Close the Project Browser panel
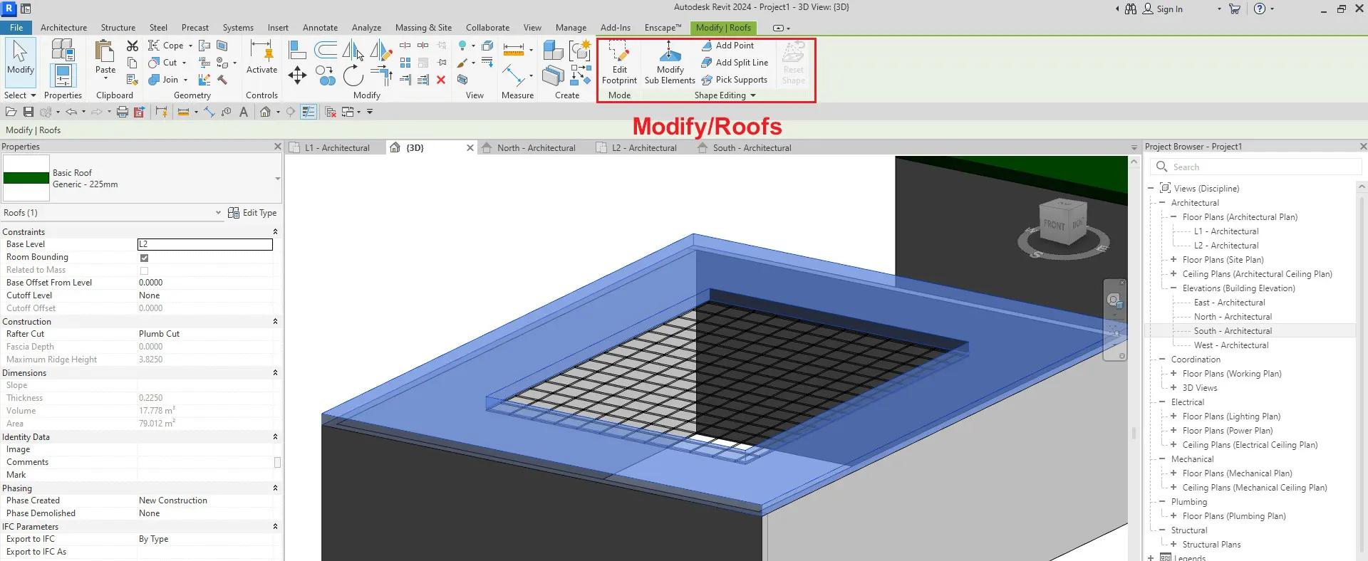 coord(1362,147)
